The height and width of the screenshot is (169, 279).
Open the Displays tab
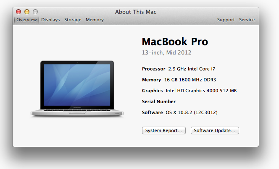click(x=50, y=20)
